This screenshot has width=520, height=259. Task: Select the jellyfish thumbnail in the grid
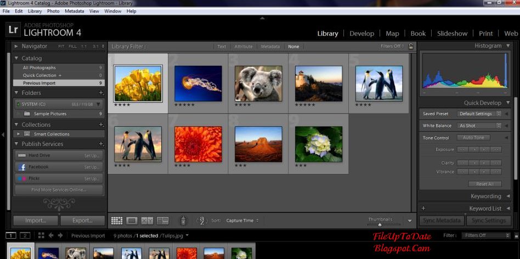pos(198,83)
